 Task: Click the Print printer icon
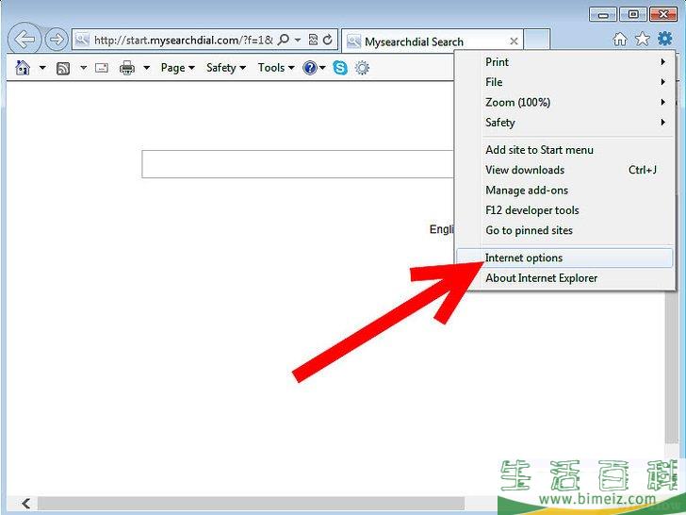tap(127, 68)
